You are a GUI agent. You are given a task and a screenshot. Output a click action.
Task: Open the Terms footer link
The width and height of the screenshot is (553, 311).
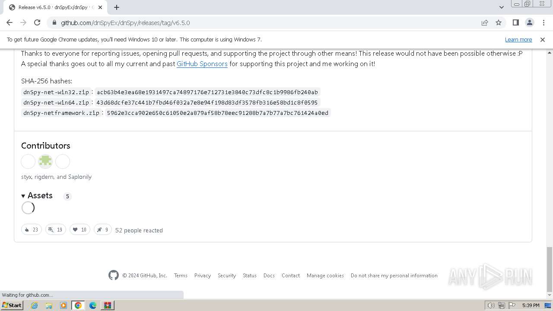click(181, 276)
